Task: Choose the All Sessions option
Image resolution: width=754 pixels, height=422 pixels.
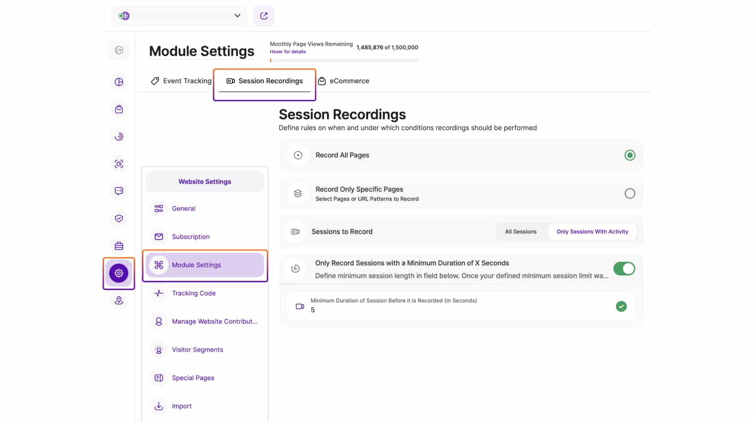Action: pyautogui.click(x=520, y=232)
